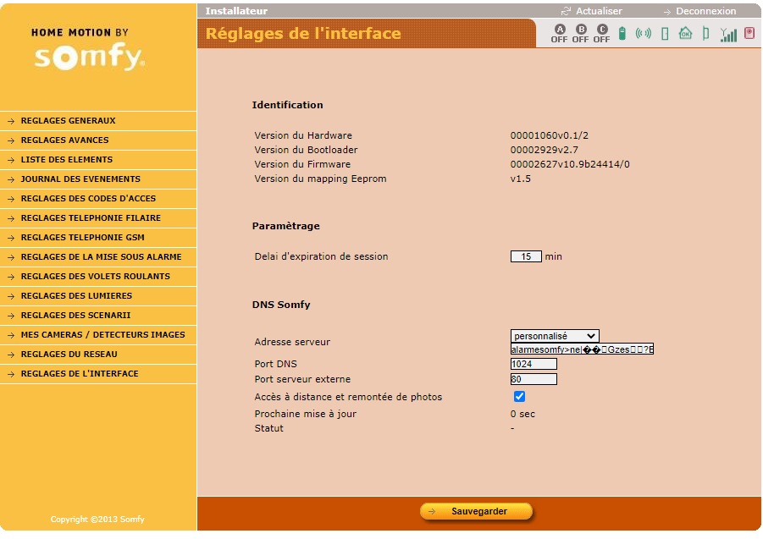
Task: Click the green battery status icon
Action: 622,34
